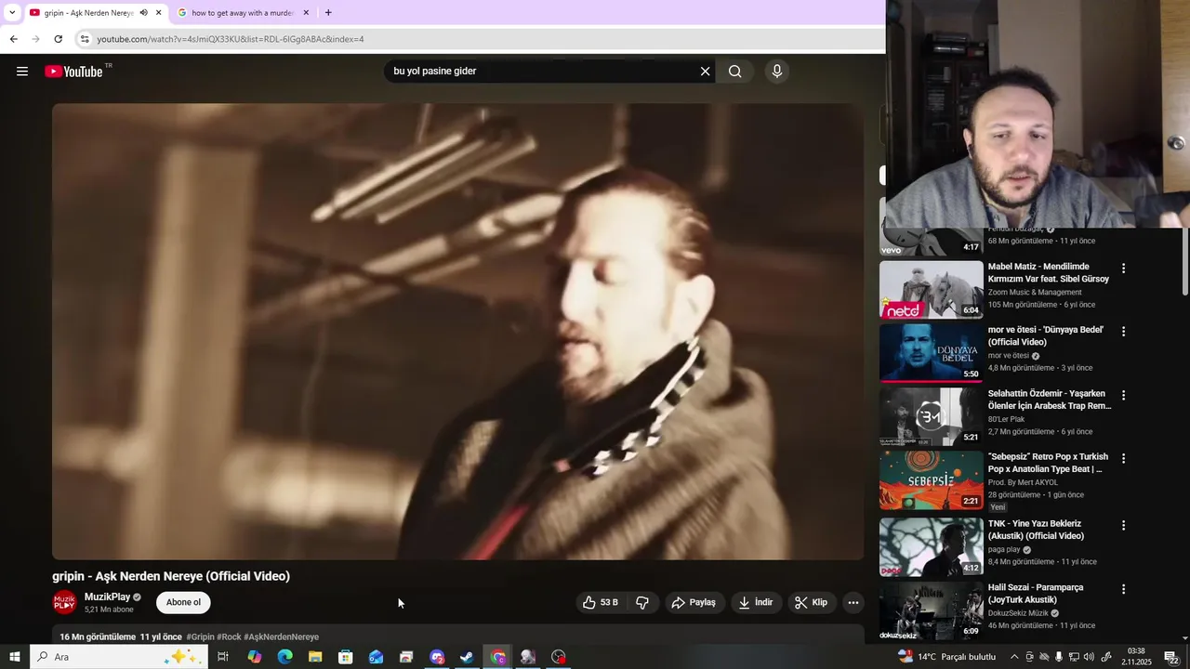Screen dimensions: 1190x669
Task: Open Task View on the taskbar
Action: 223,657
